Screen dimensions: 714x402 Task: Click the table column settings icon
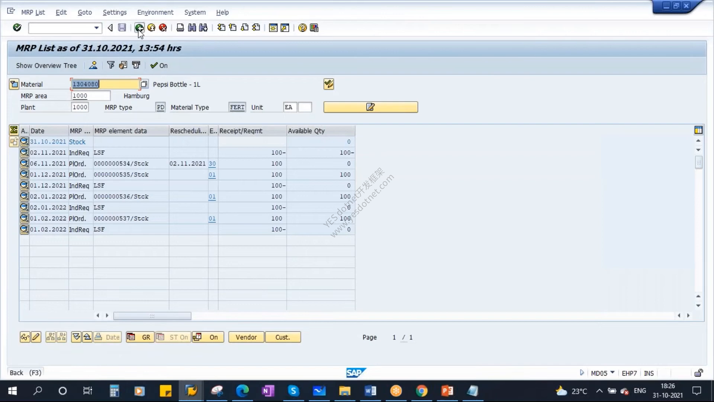tap(698, 130)
